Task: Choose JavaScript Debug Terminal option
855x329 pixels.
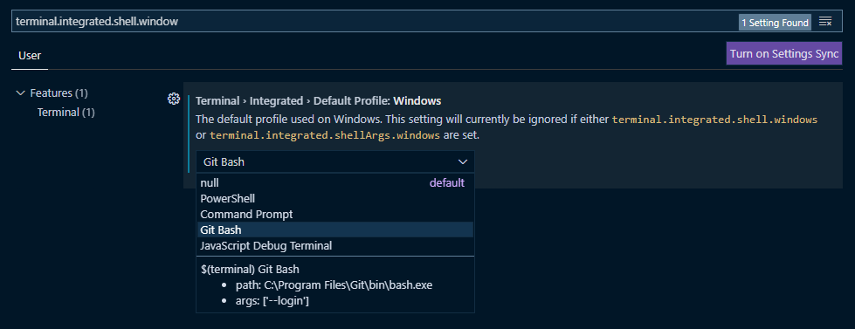Action: (334, 246)
